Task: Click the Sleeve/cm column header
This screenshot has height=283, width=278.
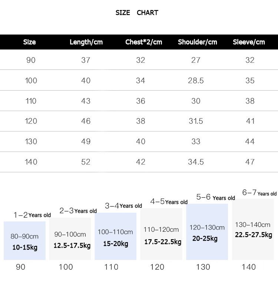Action: coord(249,42)
